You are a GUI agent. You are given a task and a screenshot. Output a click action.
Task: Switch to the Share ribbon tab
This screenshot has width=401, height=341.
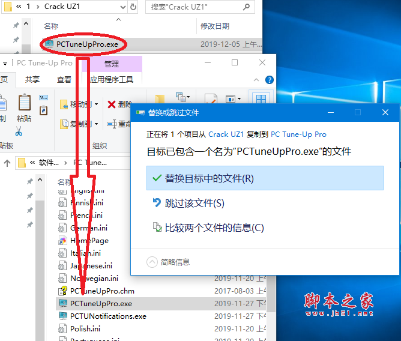click(x=32, y=80)
